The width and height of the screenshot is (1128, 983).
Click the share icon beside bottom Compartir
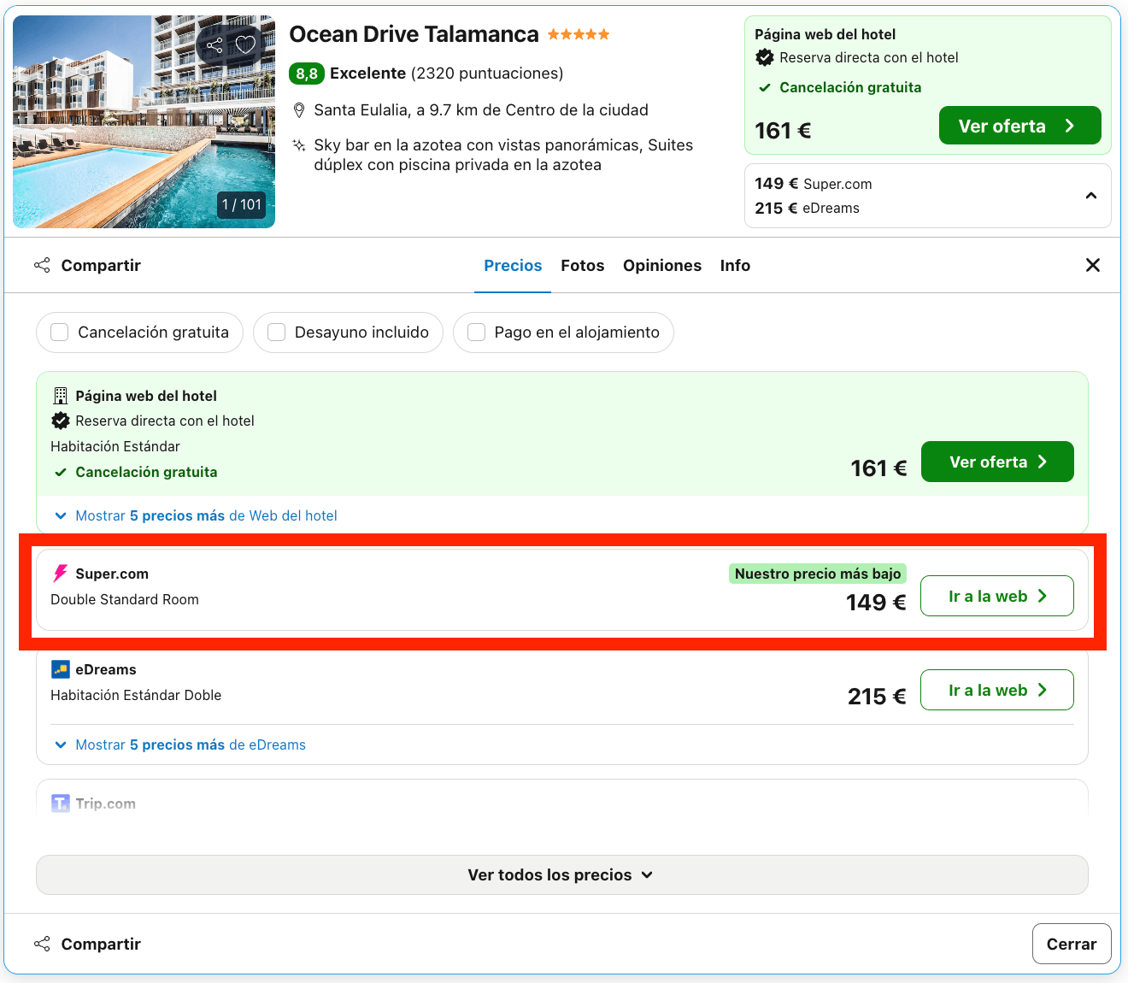point(42,944)
